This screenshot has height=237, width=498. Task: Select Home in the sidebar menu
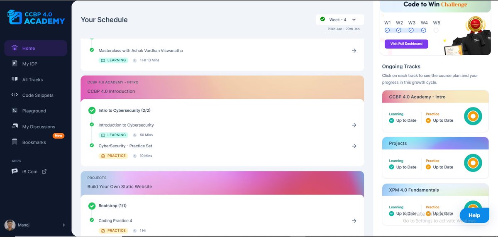tap(36, 48)
